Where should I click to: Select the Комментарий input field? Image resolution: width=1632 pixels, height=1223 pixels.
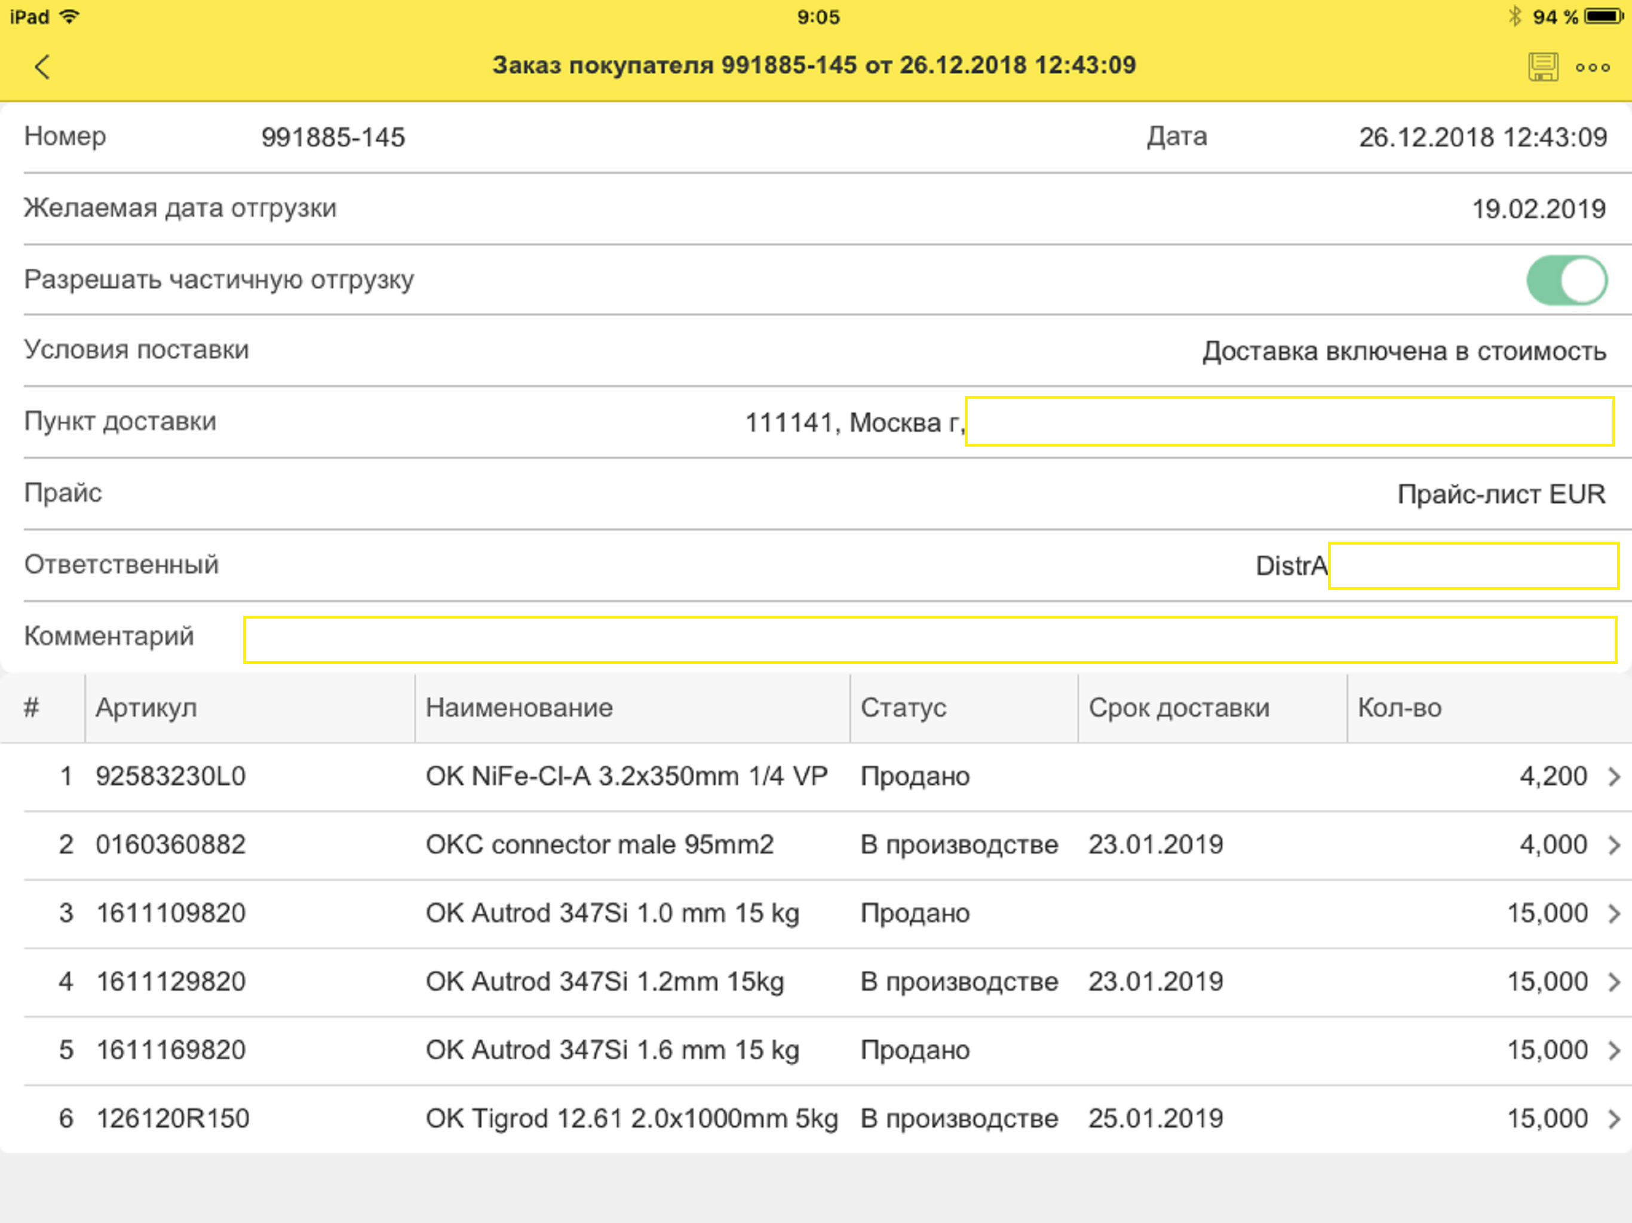tap(929, 640)
